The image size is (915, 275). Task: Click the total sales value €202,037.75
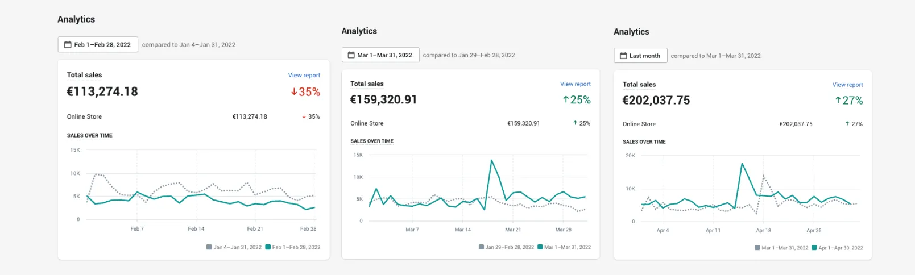[656, 100]
